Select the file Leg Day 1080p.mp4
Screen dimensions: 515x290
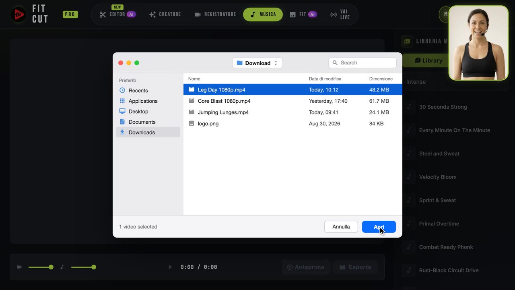[x=293, y=90]
